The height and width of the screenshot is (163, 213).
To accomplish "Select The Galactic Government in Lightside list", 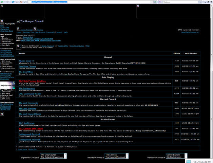I will (x=52, y=157).
